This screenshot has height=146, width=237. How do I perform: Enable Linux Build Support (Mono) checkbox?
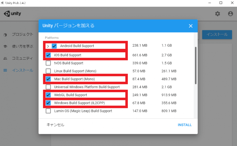point(48,71)
